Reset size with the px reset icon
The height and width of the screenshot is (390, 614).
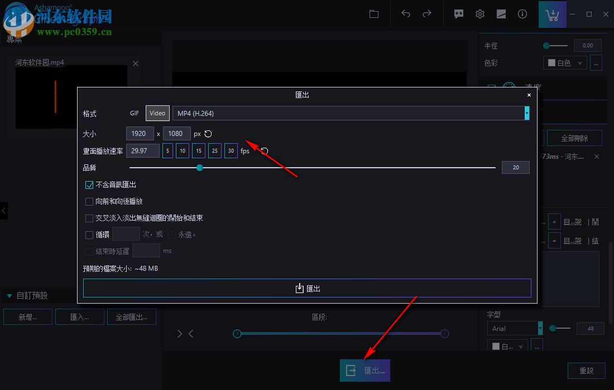pyautogui.click(x=208, y=134)
